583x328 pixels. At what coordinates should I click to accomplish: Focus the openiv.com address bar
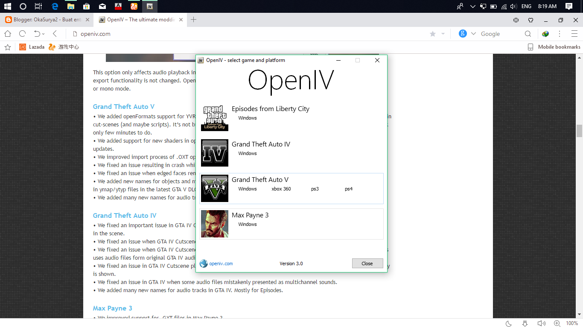point(248,34)
